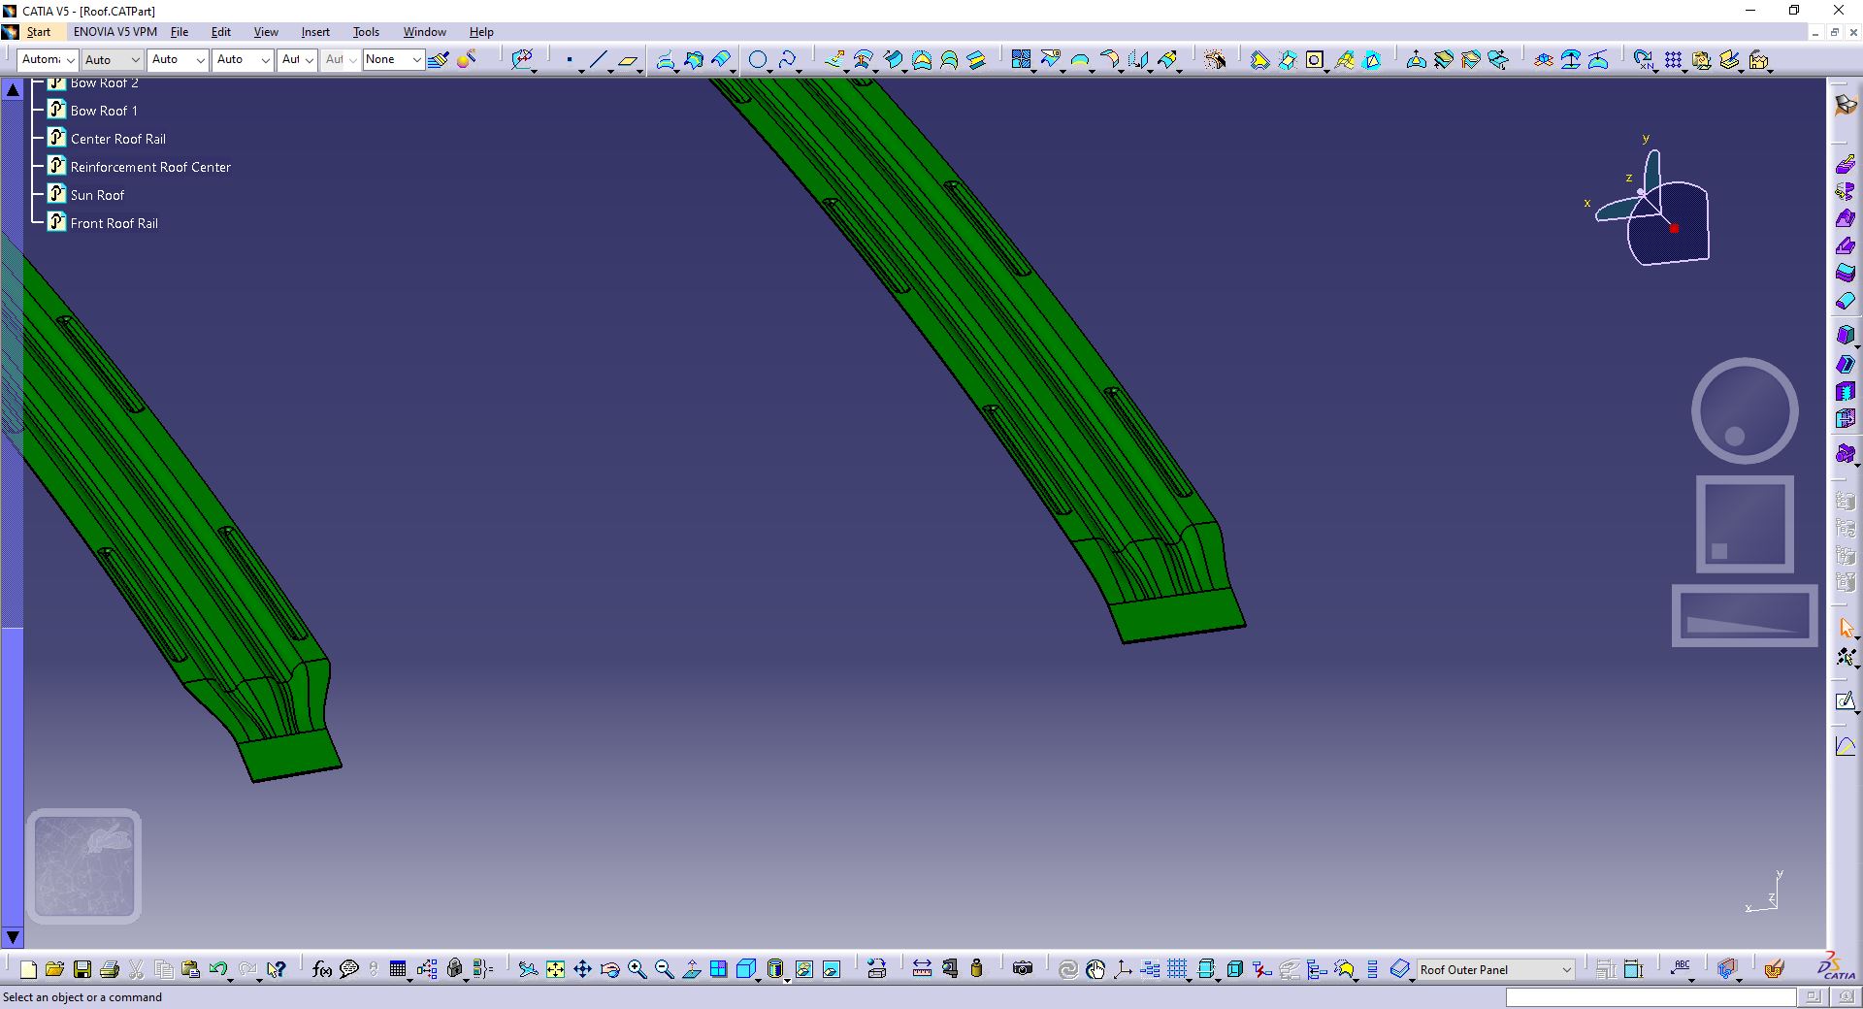The height and width of the screenshot is (1009, 1863).
Task: Open the Edit menu
Action: click(x=221, y=32)
